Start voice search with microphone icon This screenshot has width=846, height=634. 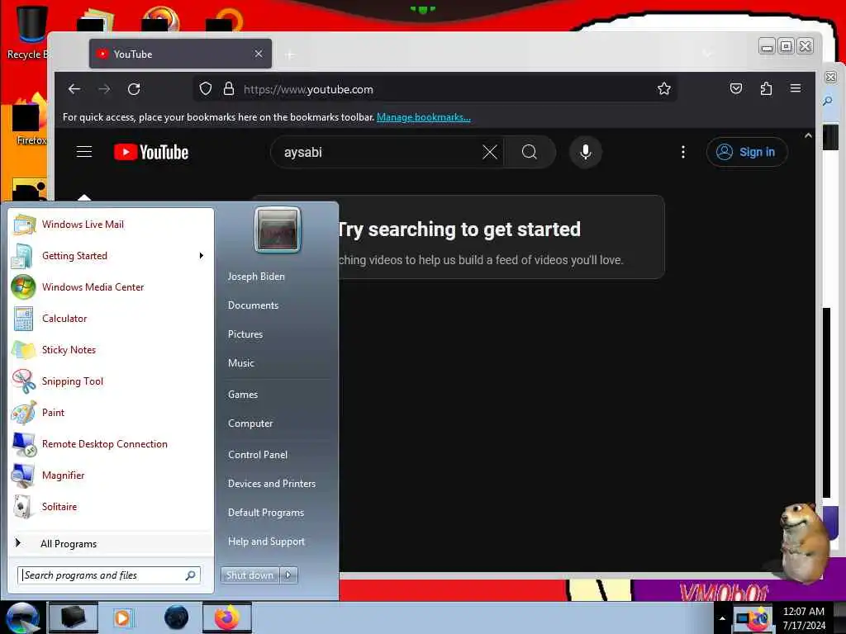click(586, 152)
